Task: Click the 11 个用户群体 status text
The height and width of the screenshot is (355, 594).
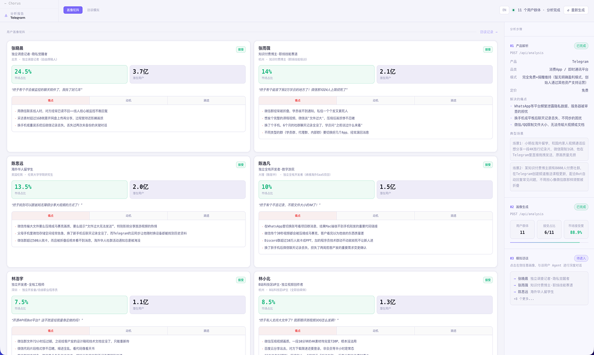Action: (529, 10)
